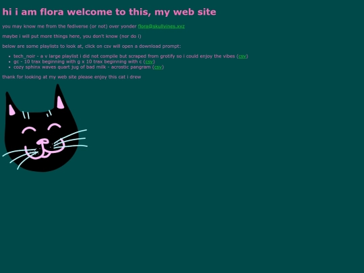The image size is (364, 273).
Task: Click the cat's left closed eye
Action: (29, 130)
